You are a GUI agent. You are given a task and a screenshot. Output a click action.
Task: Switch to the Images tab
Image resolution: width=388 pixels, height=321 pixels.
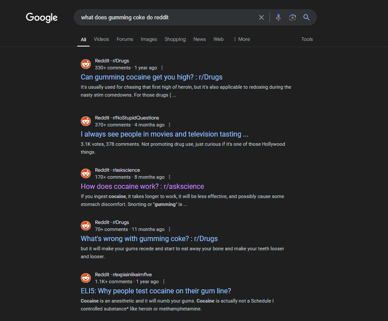click(x=149, y=40)
